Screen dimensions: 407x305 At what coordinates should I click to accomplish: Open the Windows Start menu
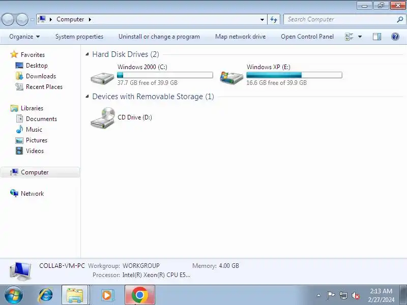coord(13,295)
